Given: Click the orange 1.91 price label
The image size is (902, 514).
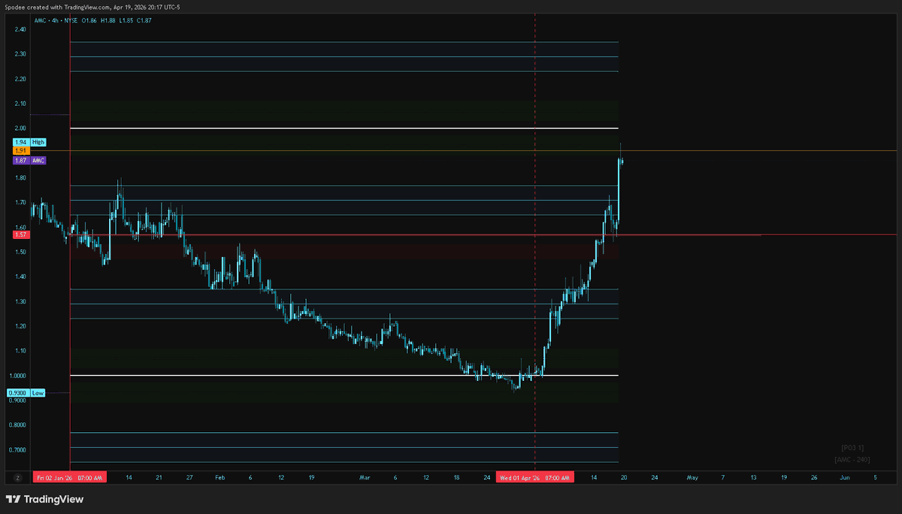Looking at the screenshot, I should pyautogui.click(x=20, y=151).
